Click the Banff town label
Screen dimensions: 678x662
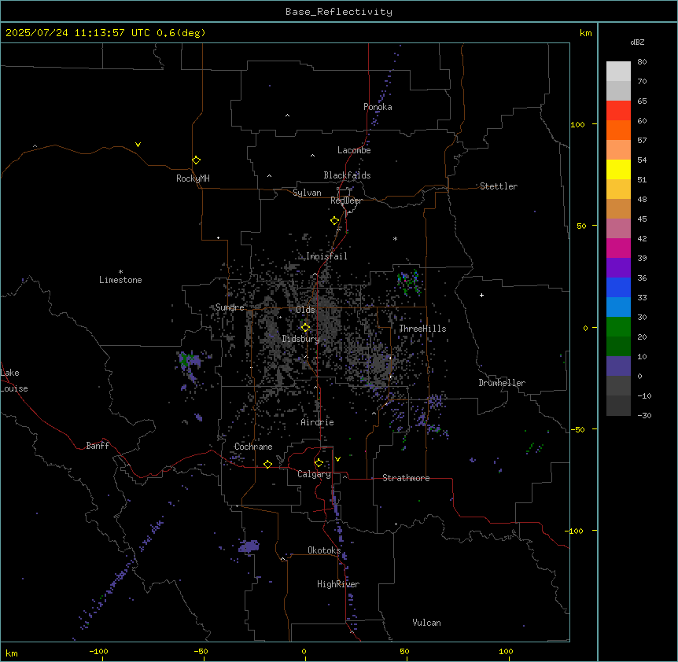(x=98, y=446)
